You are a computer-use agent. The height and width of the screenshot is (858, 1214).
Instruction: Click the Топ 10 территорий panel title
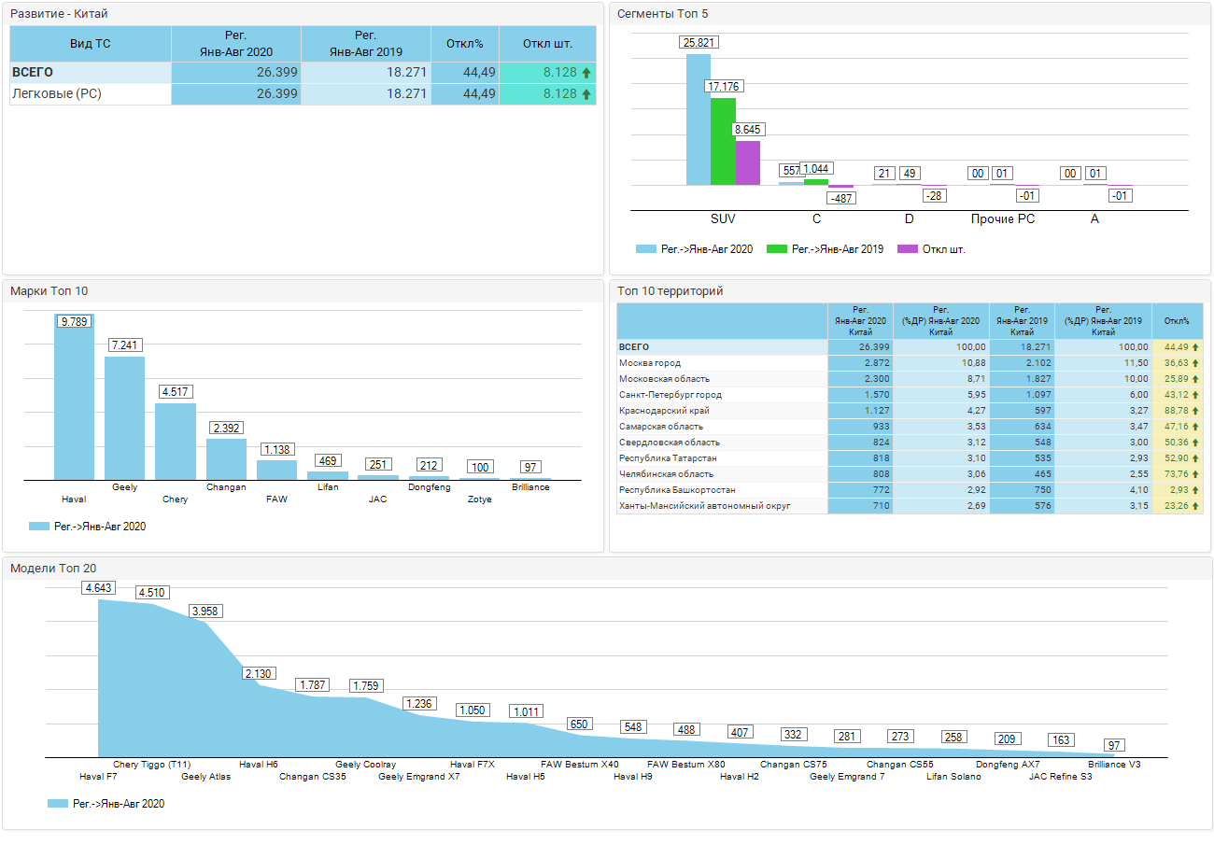point(670,291)
